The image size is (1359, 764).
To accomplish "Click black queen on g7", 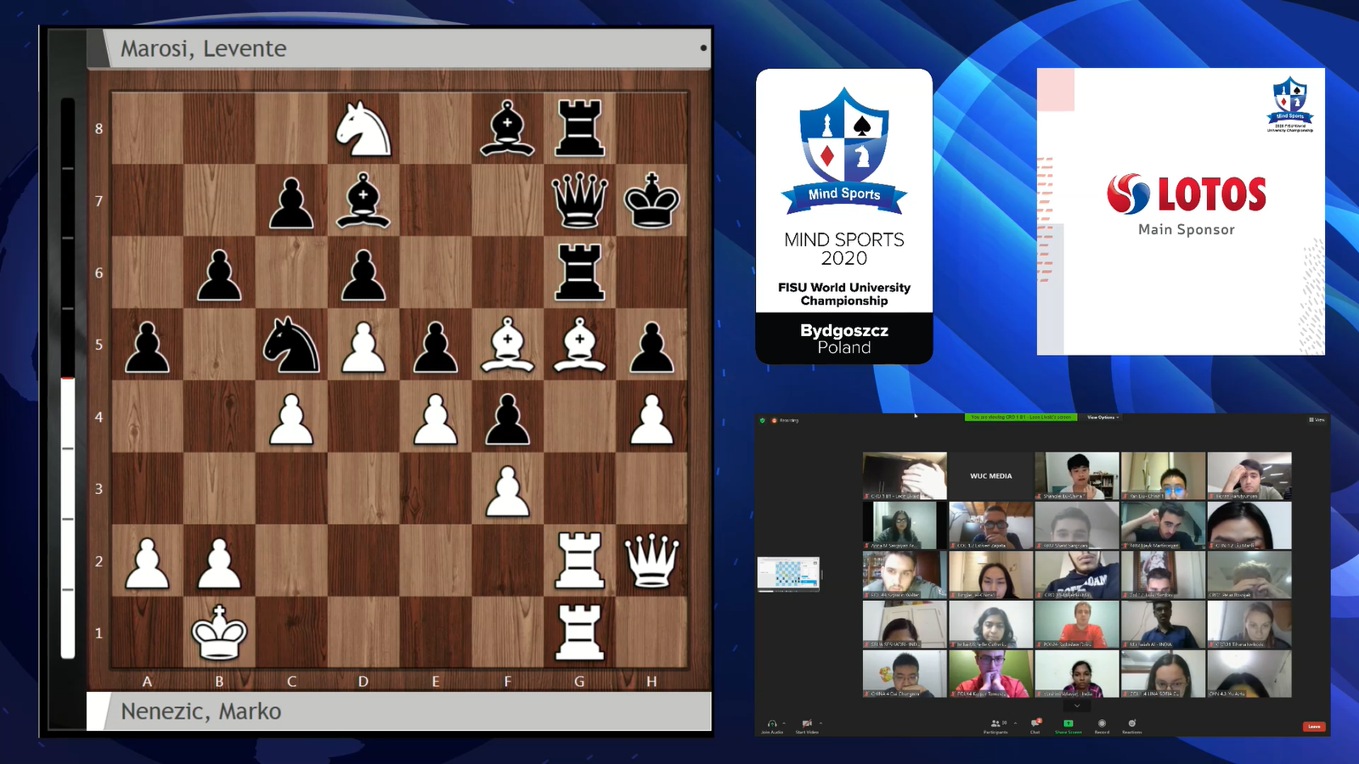I will (x=580, y=201).
